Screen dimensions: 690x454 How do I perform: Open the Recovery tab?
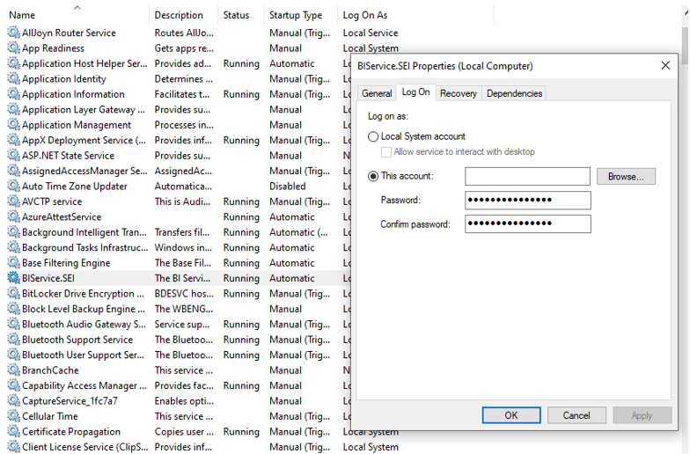[458, 93]
